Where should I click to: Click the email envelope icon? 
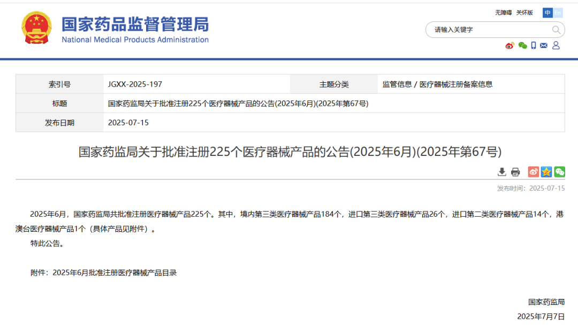tap(544, 45)
